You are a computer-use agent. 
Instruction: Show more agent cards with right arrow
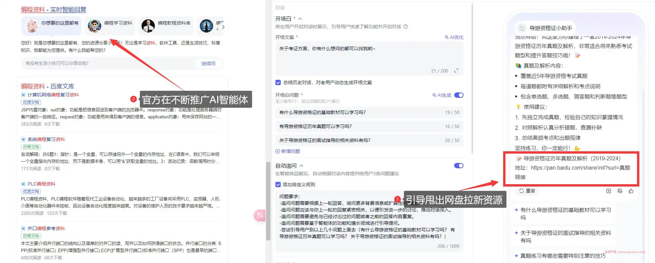[x=223, y=27]
